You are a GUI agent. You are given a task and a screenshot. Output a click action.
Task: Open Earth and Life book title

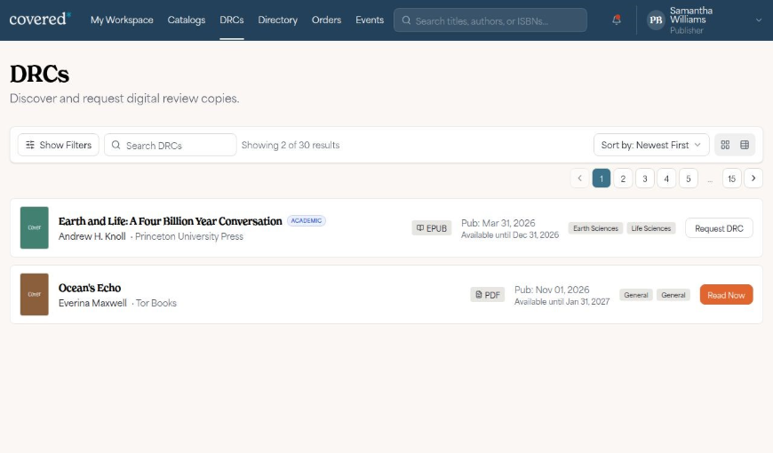point(170,221)
